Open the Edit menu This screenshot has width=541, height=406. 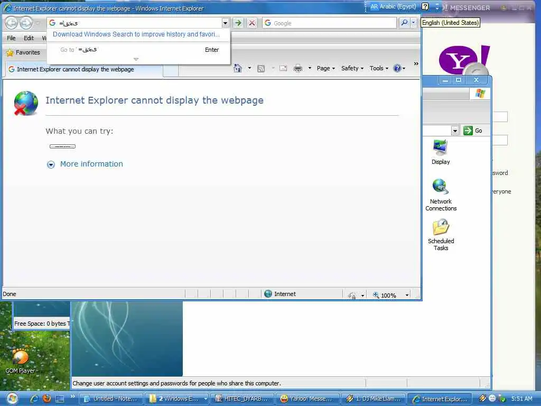(29, 38)
